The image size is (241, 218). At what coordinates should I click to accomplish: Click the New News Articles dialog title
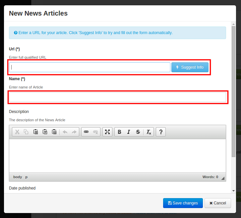coord(38,13)
